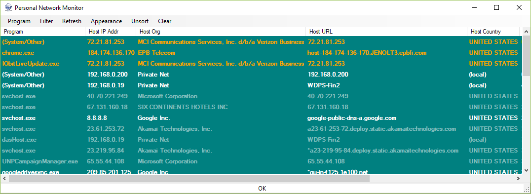The height and width of the screenshot is (194, 531).
Task: Click SIX CONTINENTS HOTELS INC cell
Action: [183, 107]
